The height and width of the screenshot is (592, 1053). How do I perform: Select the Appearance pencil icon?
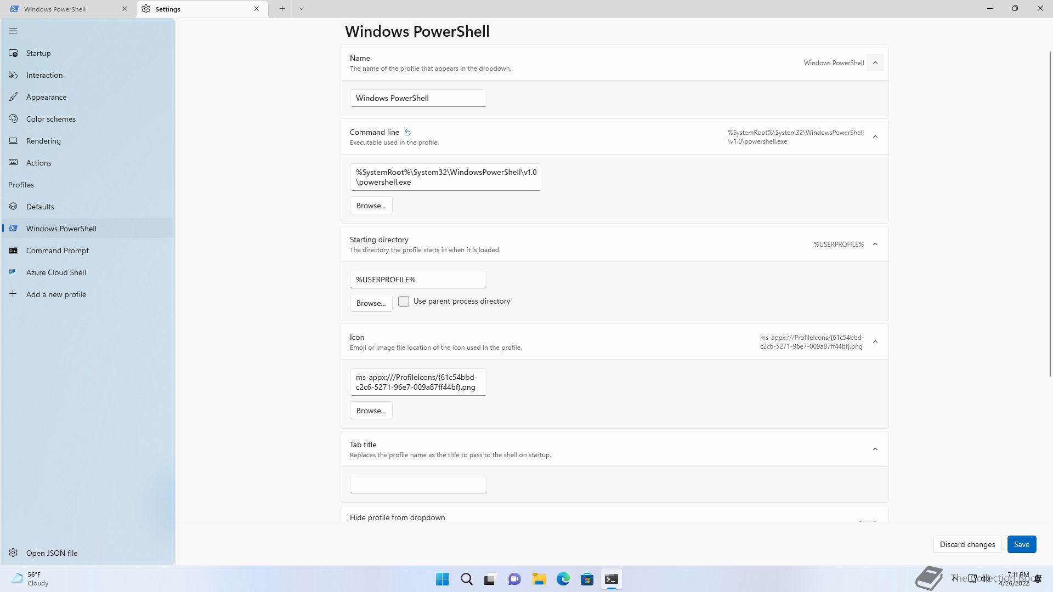click(x=13, y=97)
